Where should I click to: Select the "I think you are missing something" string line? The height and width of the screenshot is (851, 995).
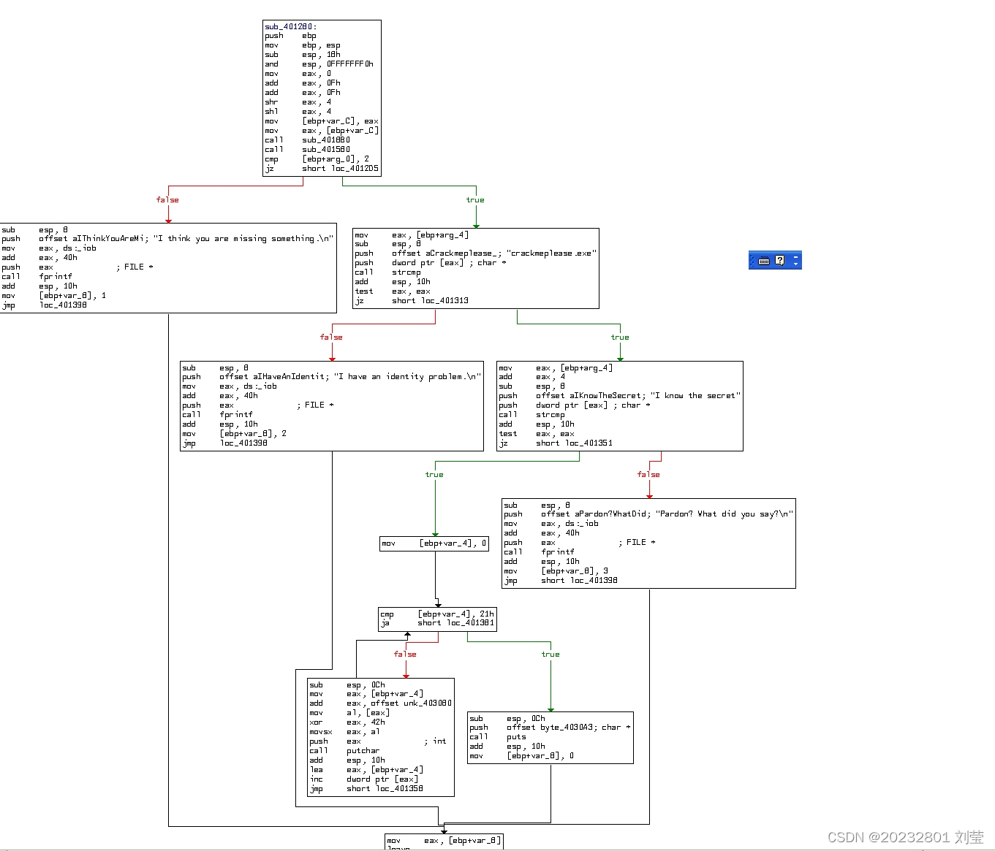(x=167, y=238)
